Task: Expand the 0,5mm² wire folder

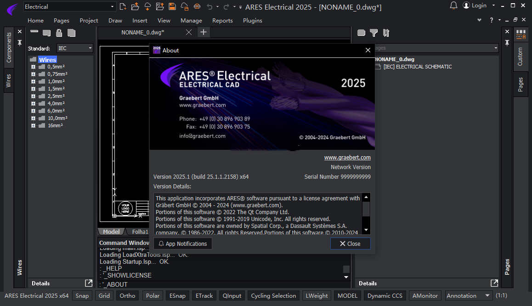Action: [x=33, y=67]
